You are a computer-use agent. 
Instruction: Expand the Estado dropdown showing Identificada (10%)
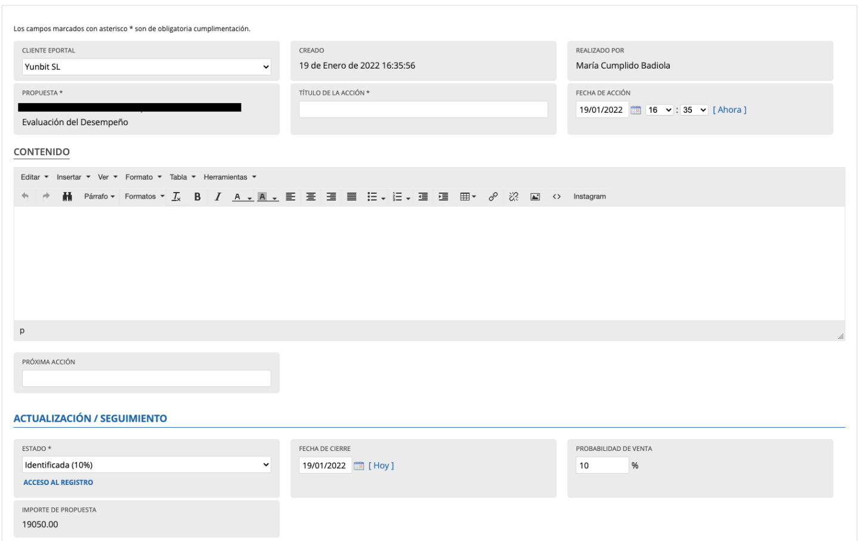pyautogui.click(x=146, y=465)
